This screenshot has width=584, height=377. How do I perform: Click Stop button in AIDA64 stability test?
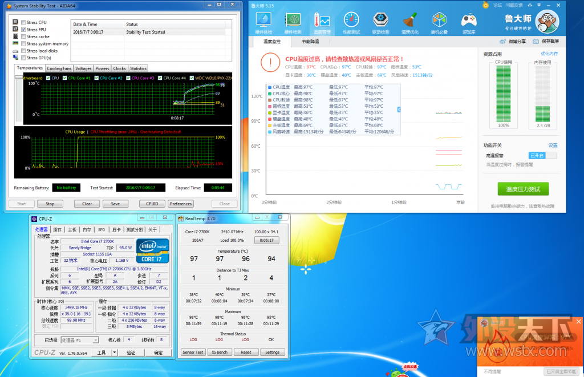[x=50, y=204]
